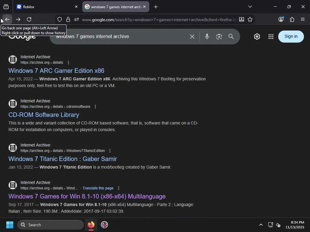The image size is (310, 232).
Task: Search by image with Google Lens icon
Action: (219, 37)
